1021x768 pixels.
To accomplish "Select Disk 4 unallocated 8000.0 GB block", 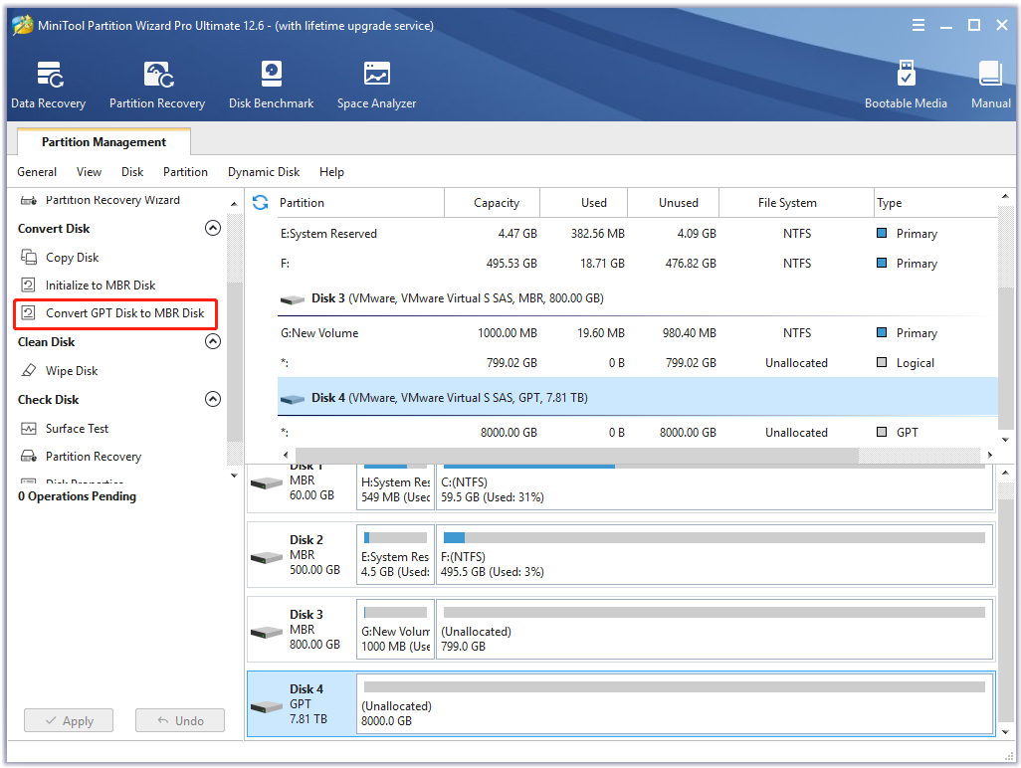I will point(676,704).
